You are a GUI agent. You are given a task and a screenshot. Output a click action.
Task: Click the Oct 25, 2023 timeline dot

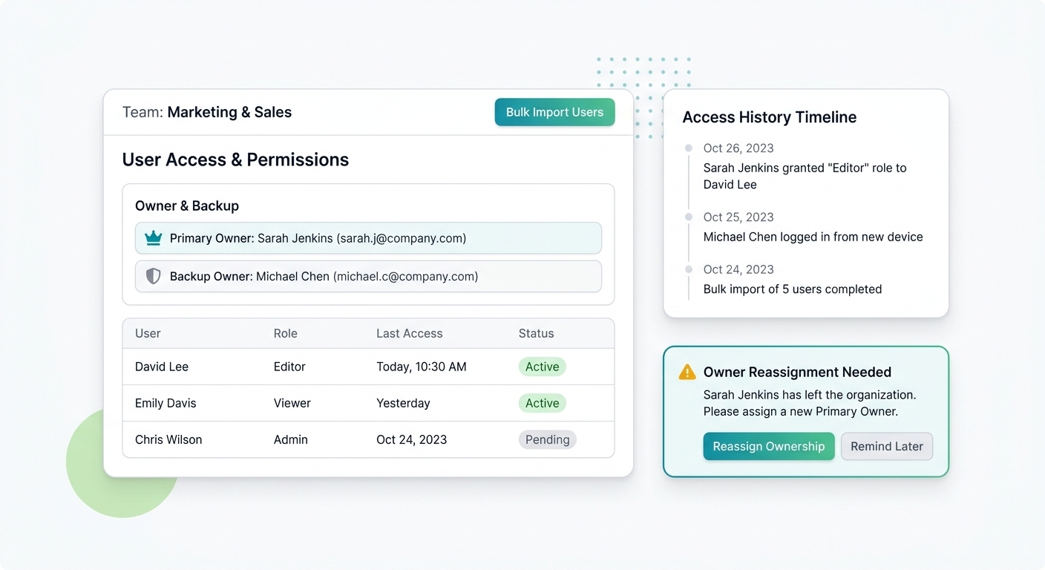pyautogui.click(x=689, y=217)
